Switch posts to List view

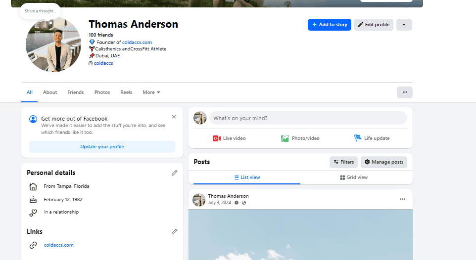point(247,177)
